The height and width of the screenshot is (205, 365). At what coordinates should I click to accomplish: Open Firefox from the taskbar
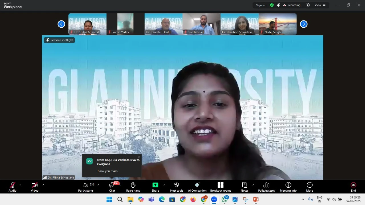point(193,200)
